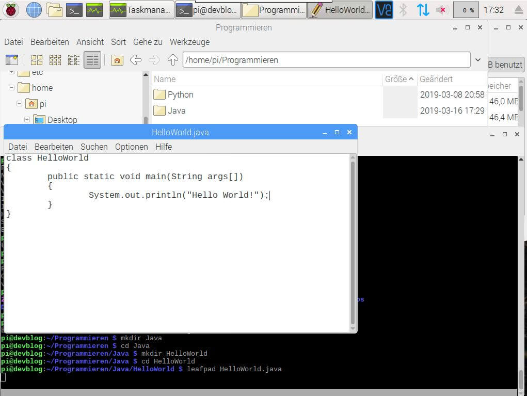Expand the Desktop folder in tree
527x396 pixels.
pos(27,120)
